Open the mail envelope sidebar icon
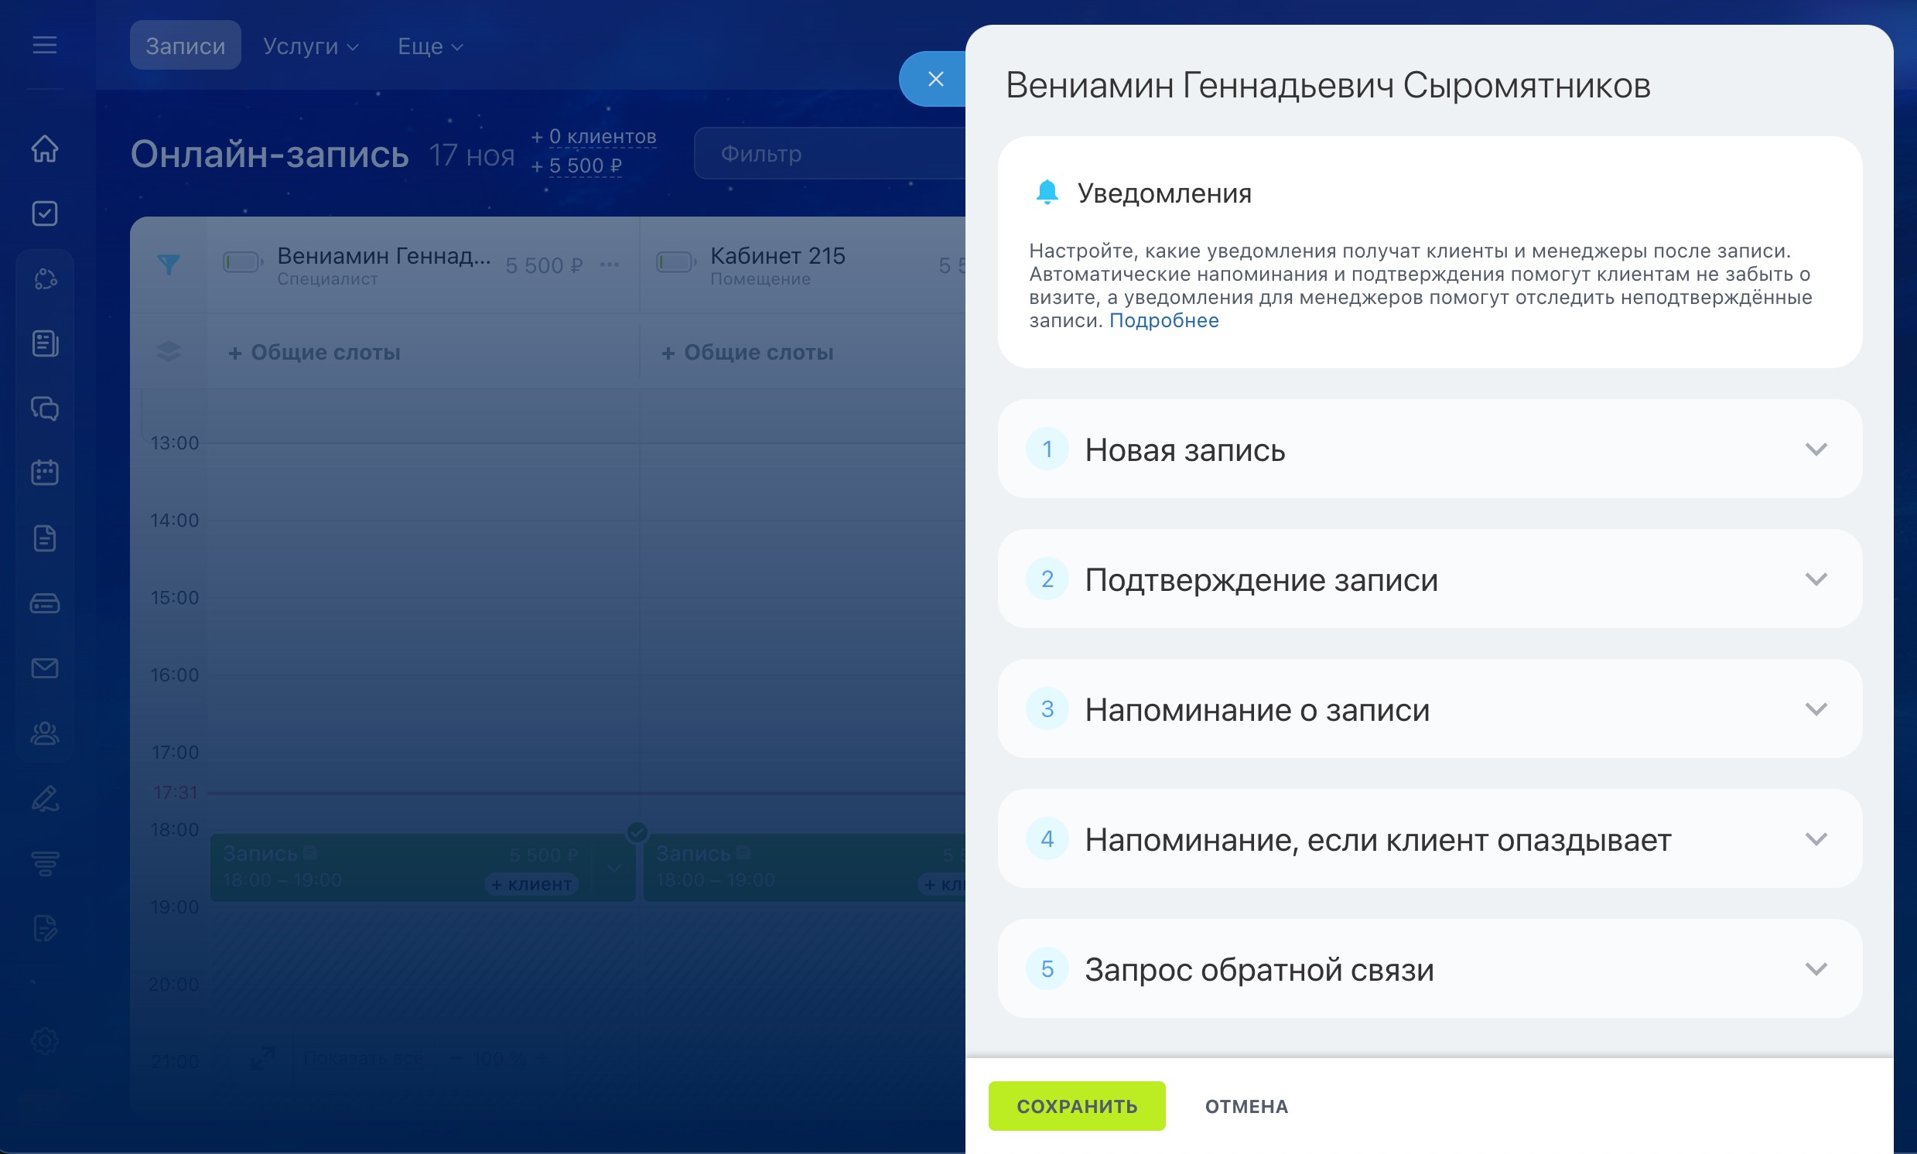This screenshot has width=1917, height=1154. tap(44, 668)
